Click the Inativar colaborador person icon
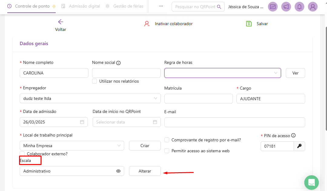The width and height of the screenshot is (327, 191). point(147,24)
